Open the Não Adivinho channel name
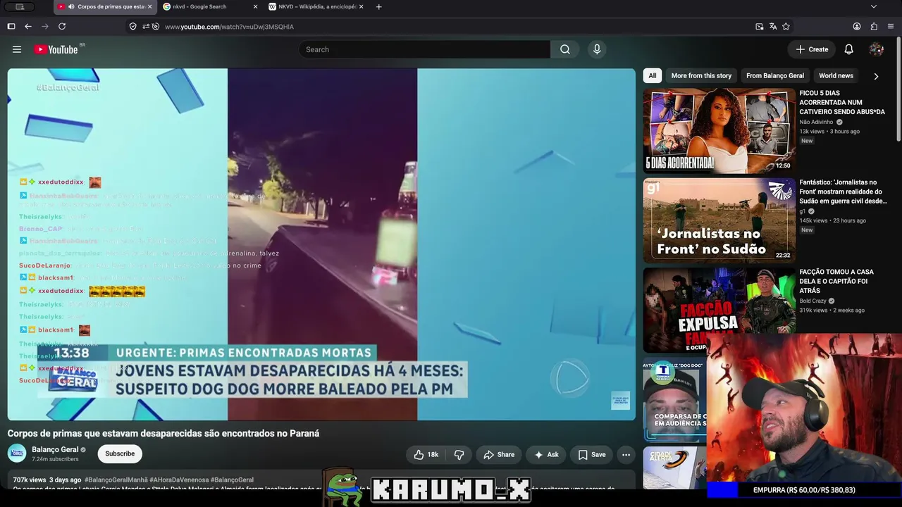 tap(816, 122)
